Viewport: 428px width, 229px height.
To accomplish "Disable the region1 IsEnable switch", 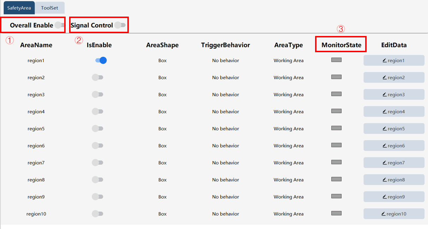I will click(101, 60).
